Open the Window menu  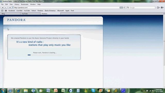click(x=33, y=4)
